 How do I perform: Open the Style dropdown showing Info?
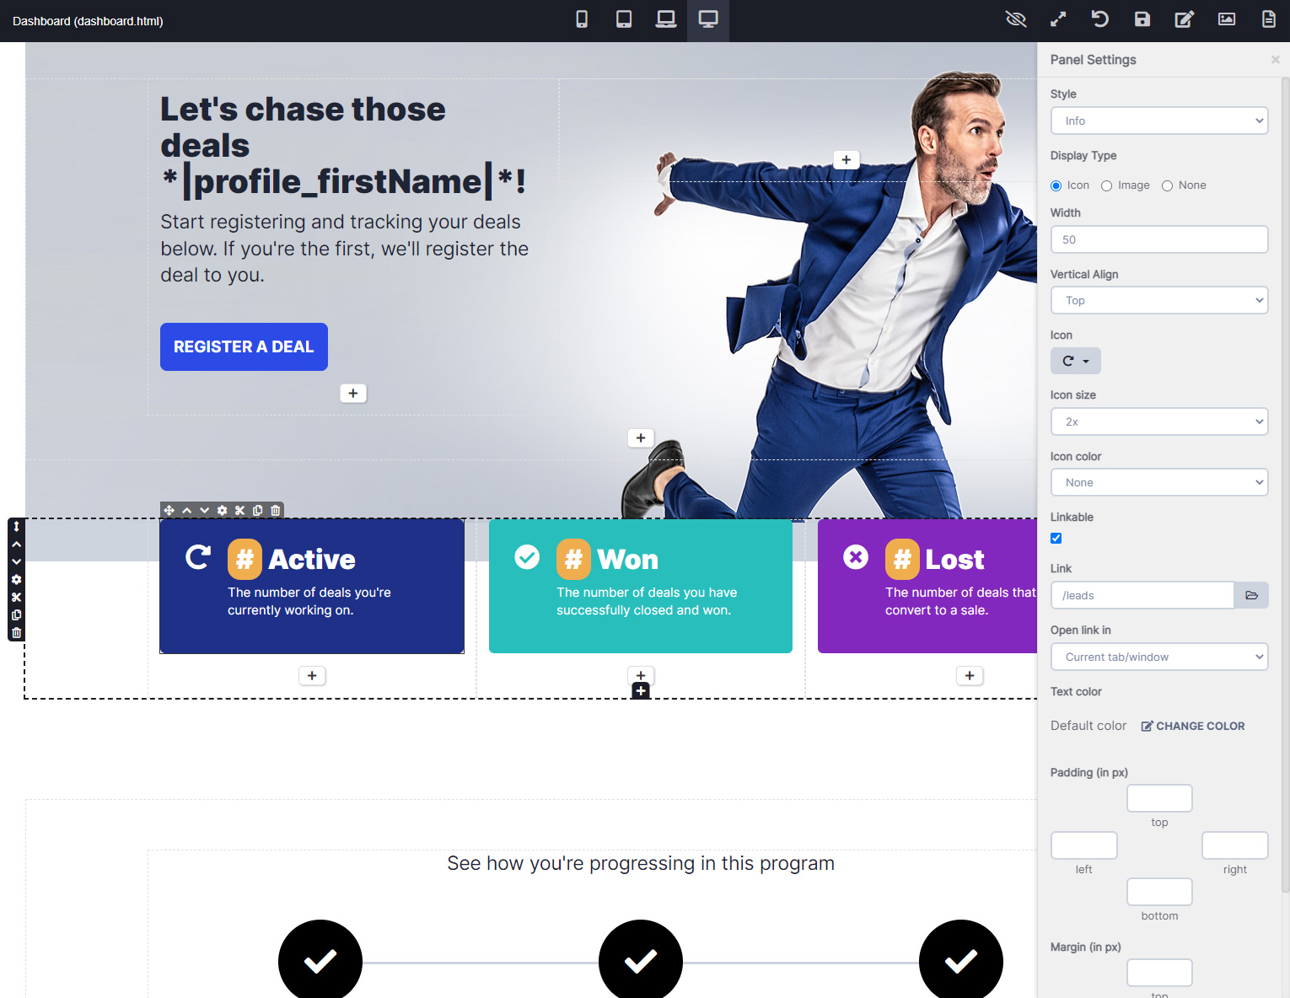tap(1158, 121)
